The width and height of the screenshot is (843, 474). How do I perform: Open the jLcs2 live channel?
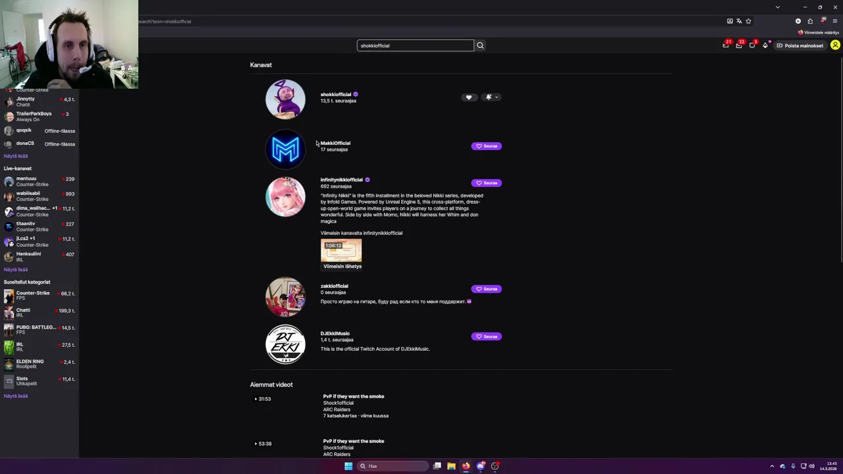pyautogui.click(x=40, y=242)
